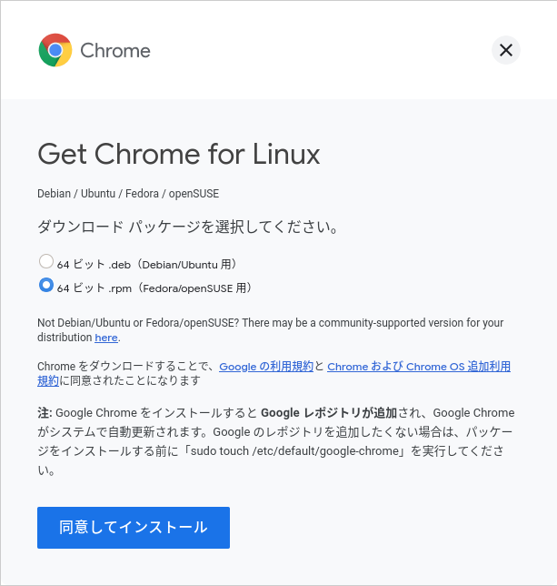Image resolution: width=557 pixels, height=586 pixels.
Task: Click the .rpm (Fedora/openSUSE 用) option label
Action: [x=154, y=288]
